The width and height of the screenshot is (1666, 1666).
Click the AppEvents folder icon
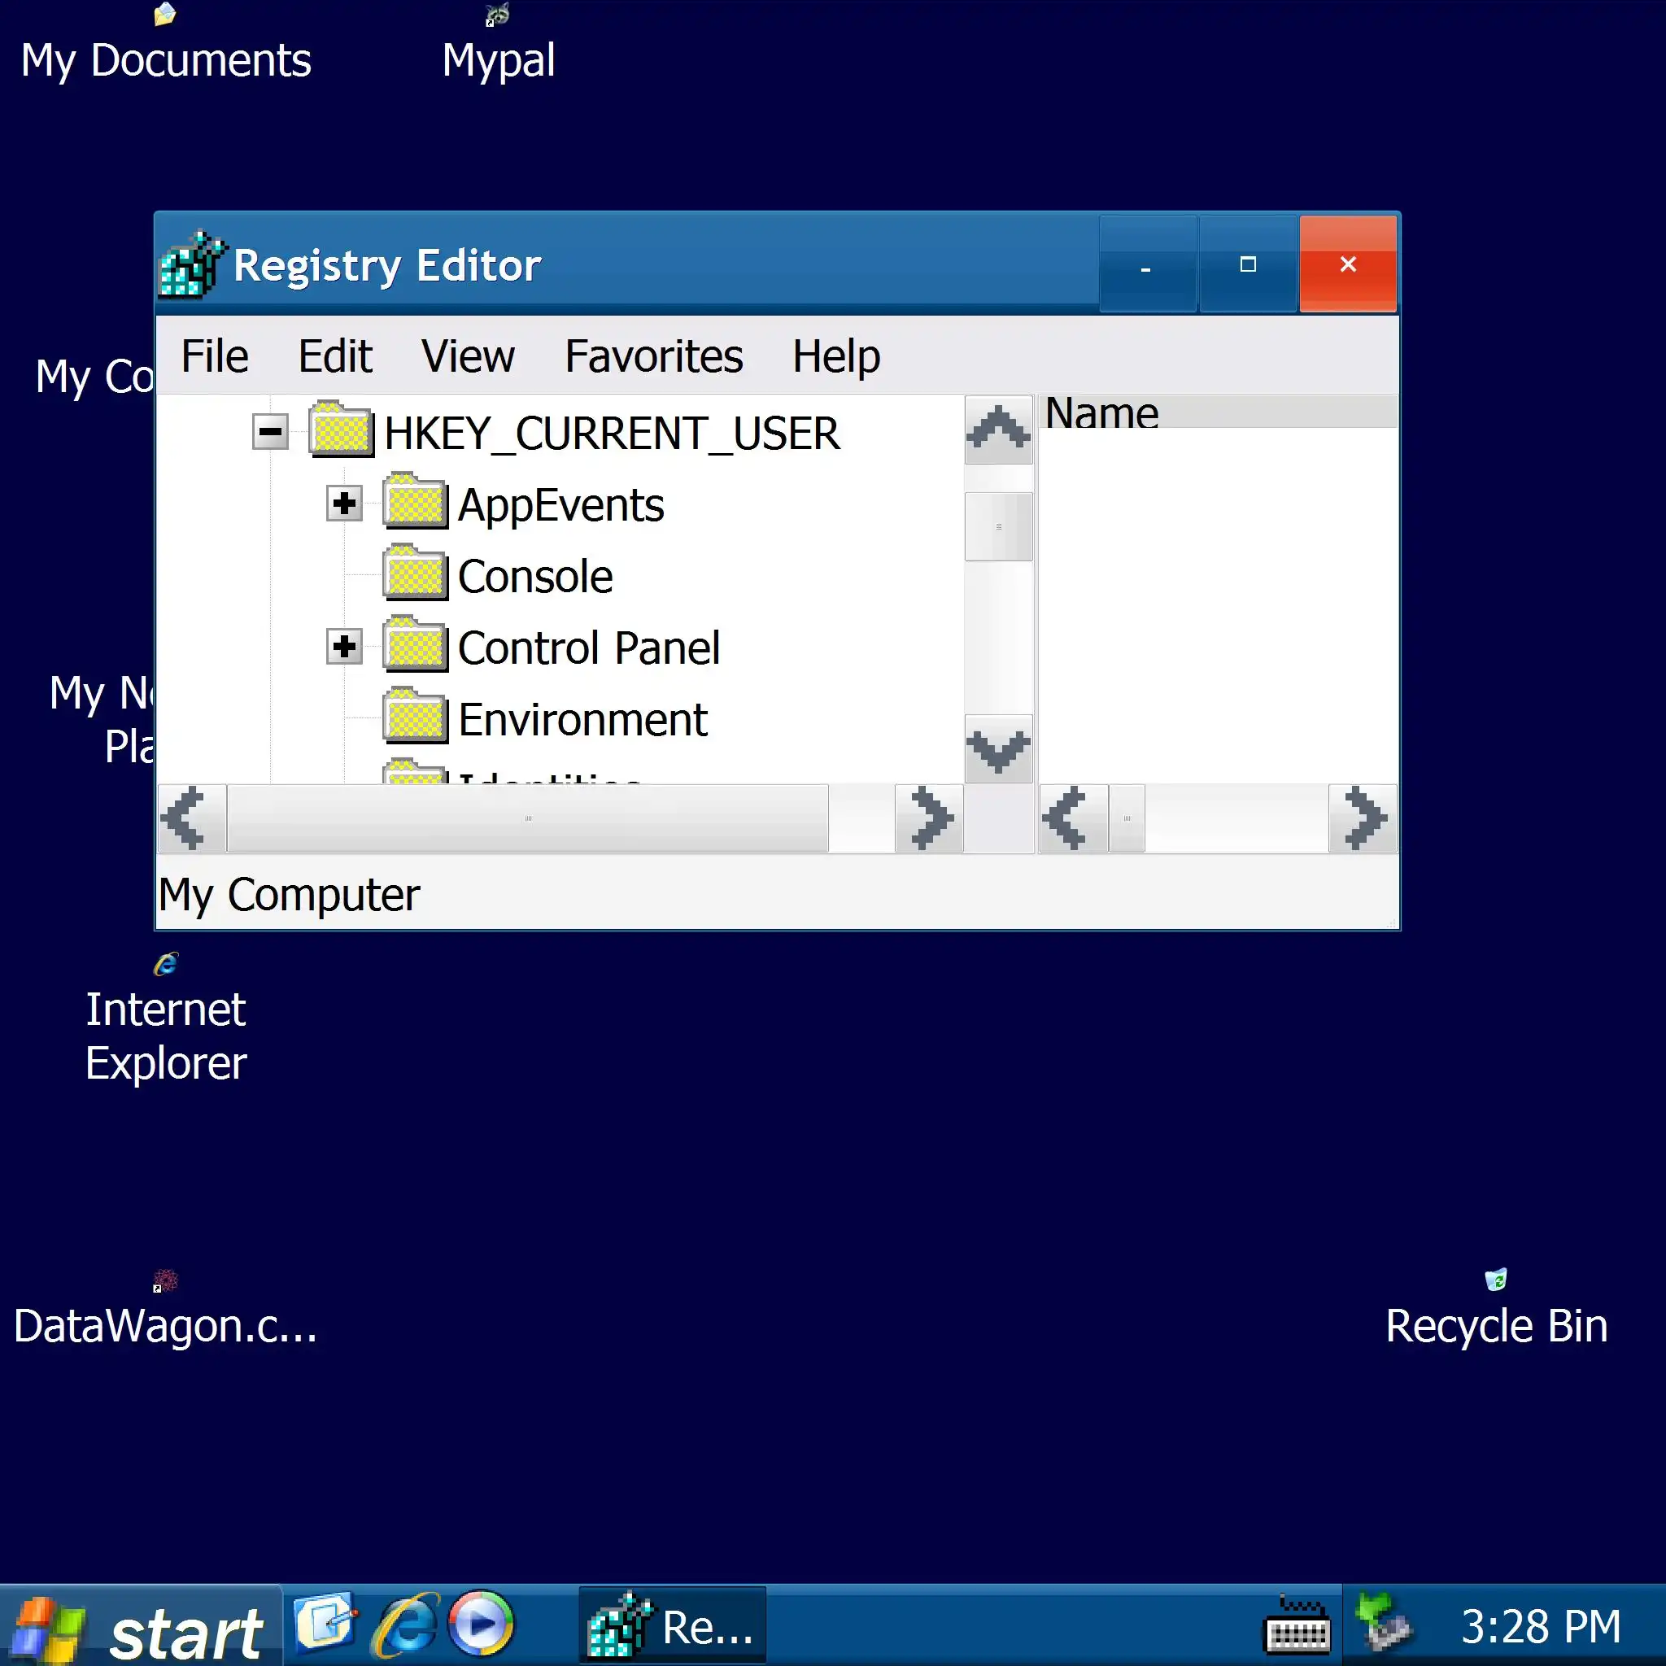[x=415, y=503]
